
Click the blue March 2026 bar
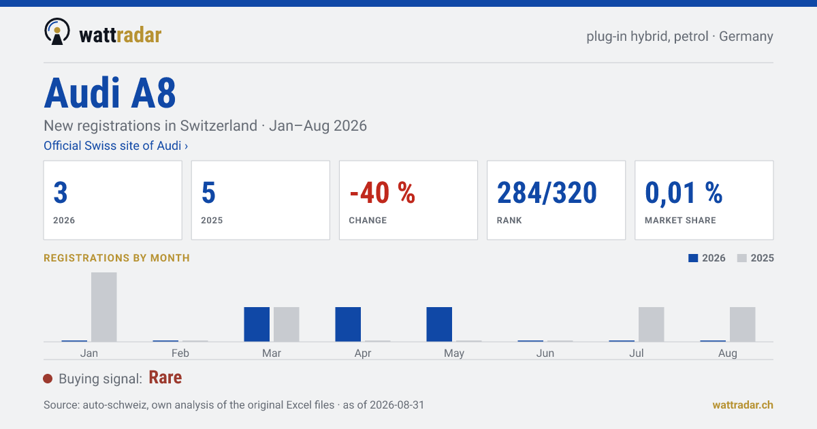[x=257, y=324]
